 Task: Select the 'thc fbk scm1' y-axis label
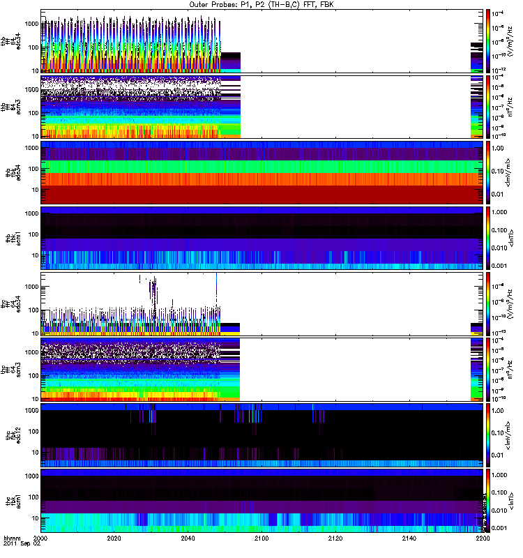(x=13, y=501)
